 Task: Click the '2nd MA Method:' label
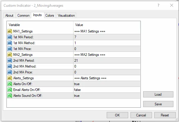(25, 66)
